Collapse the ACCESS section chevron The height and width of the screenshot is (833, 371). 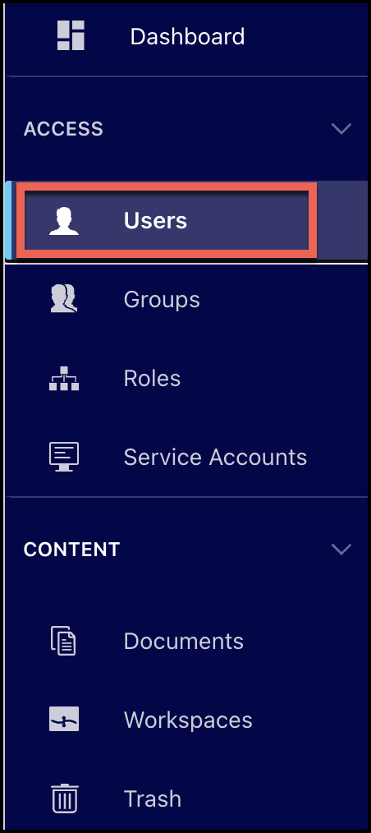(341, 128)
